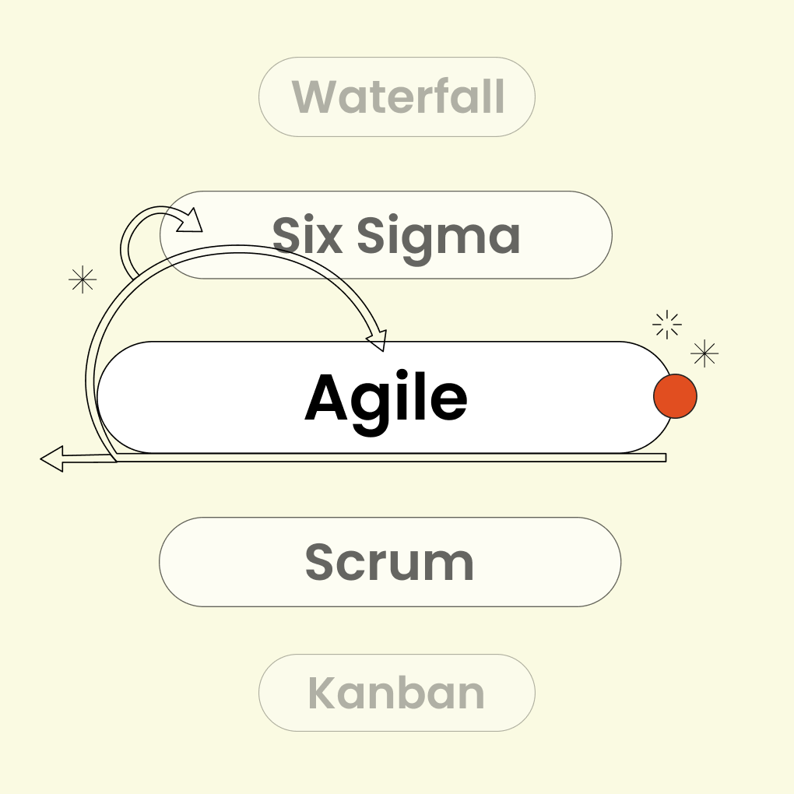The image size is (794, 794).
Task: Click the asterisk sparkle right of the starburst
Action: pos(704,353)
